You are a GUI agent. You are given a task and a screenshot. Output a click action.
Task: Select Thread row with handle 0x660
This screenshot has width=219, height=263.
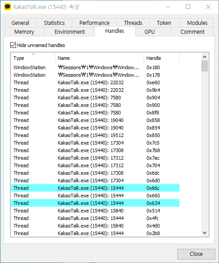(x=95, y=196)
